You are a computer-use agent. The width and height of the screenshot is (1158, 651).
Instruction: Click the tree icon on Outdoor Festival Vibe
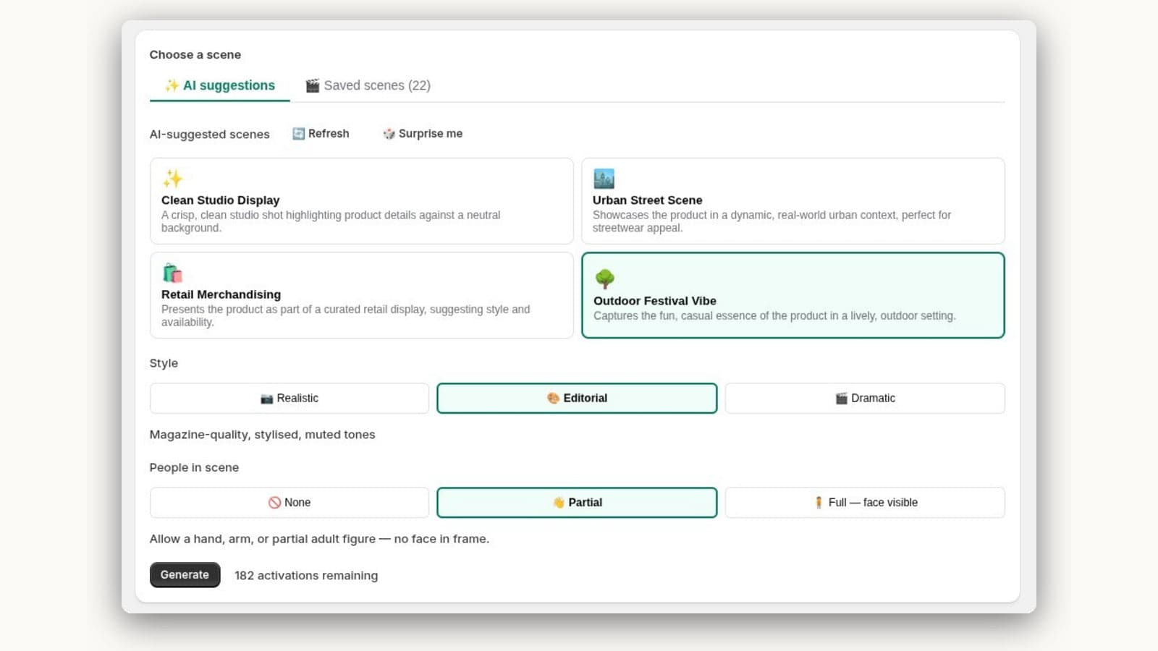(604, 278)
